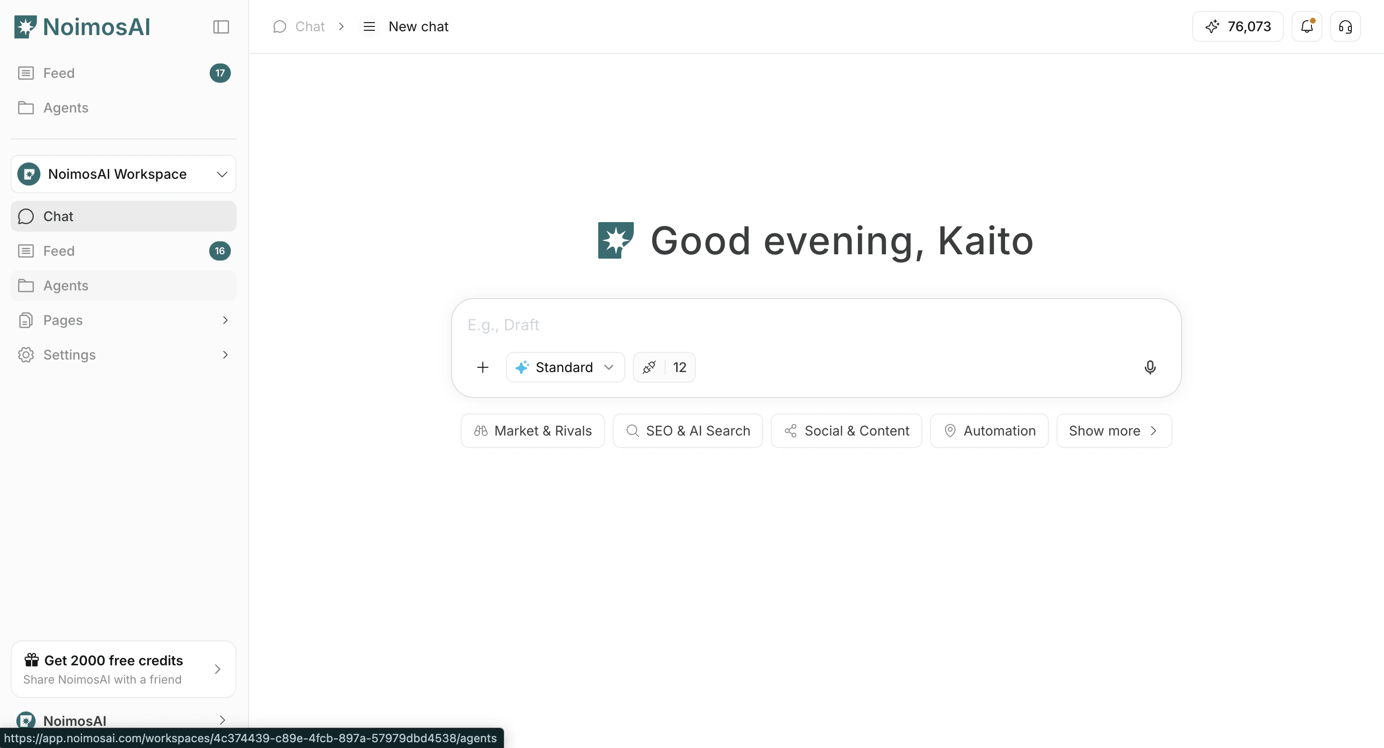
Task: Click the chat bubble icon beside sidebar Chat
Action: tap(26, 216)
